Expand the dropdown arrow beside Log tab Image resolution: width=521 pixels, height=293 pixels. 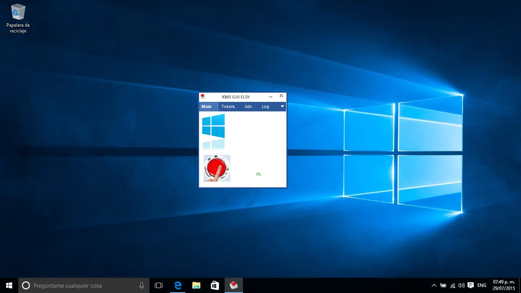282,106
